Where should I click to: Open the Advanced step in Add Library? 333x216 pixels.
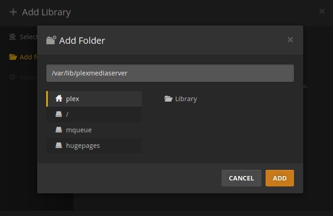tap(23, 77)
